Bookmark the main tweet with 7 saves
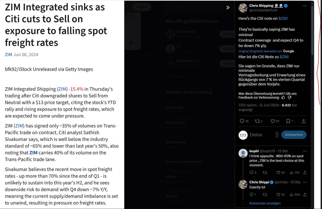Screen dimensions: 322x209 pos(288,121)
